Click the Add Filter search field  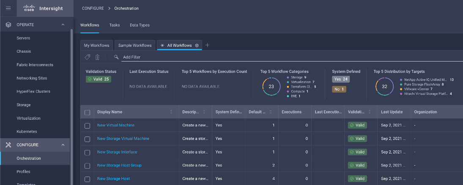point(292,57)
